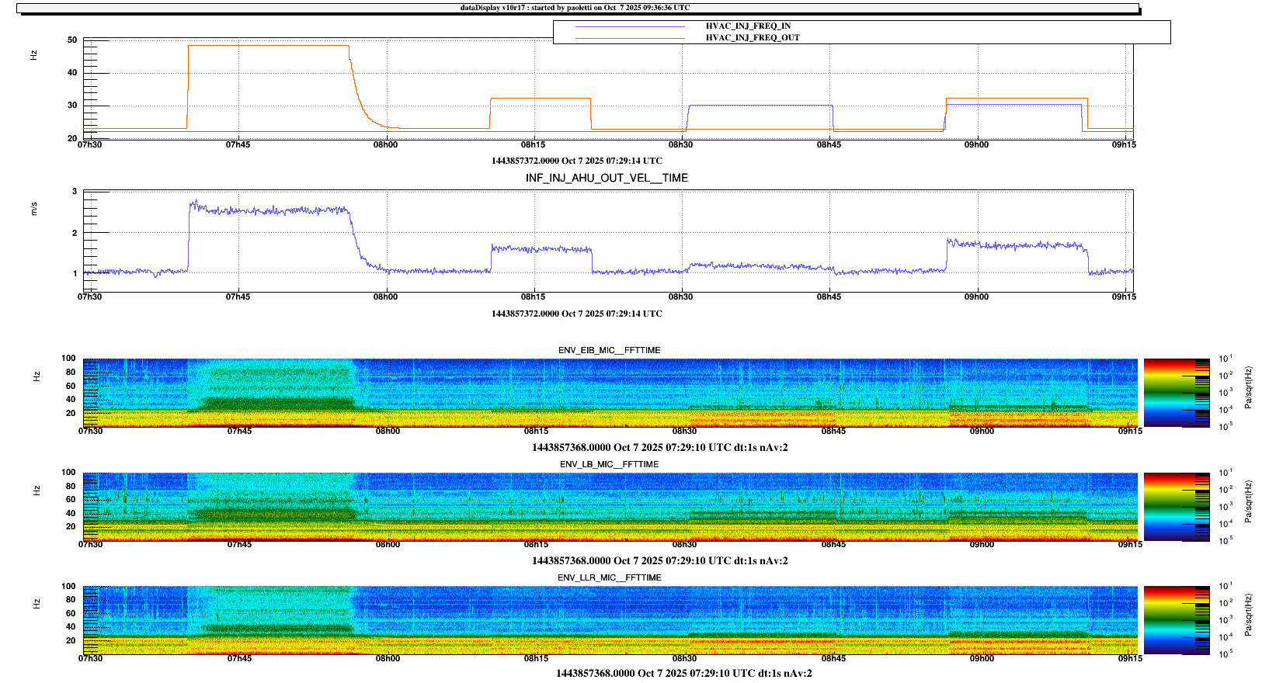Click the HVAC_INJ_FREQ_IN legend entry

(748, 26)
